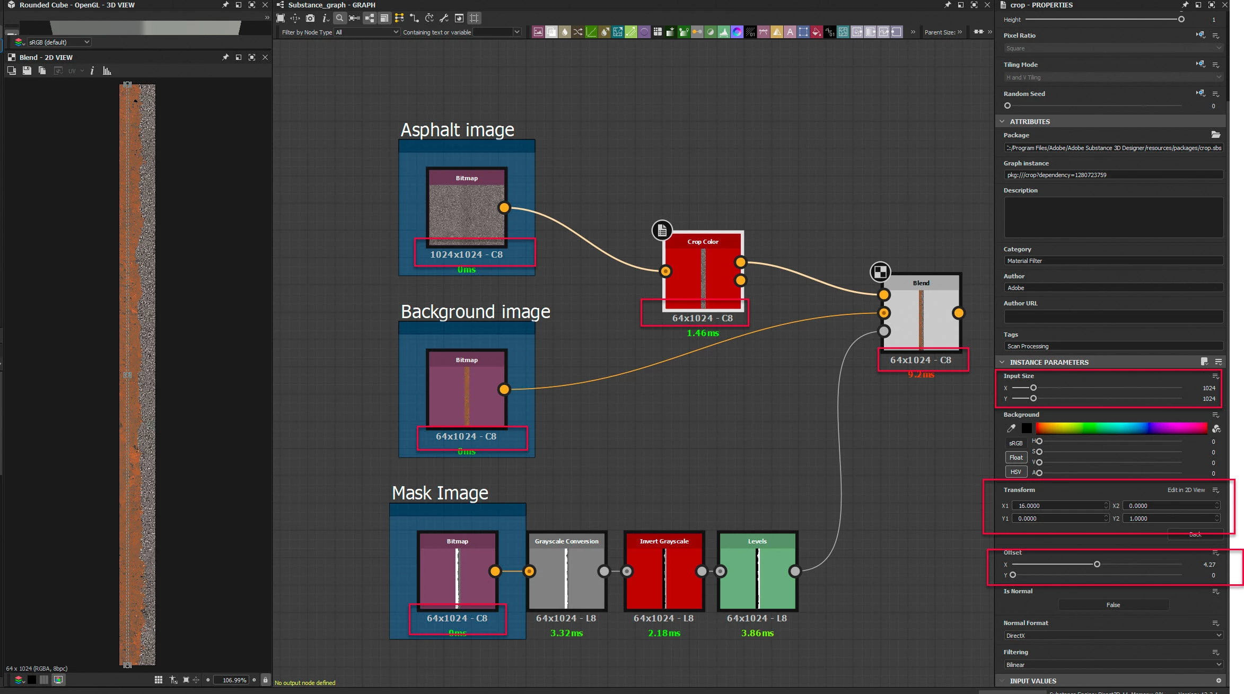The image size is (1244, 694).
Task: Click the Transform X1 input field
Action: point(1057,506)
